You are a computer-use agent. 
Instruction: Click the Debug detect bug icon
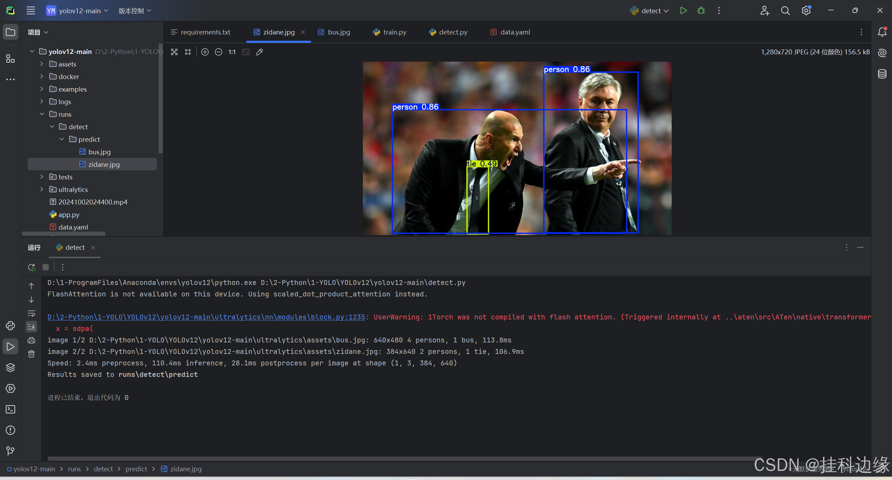click(701, 10)
